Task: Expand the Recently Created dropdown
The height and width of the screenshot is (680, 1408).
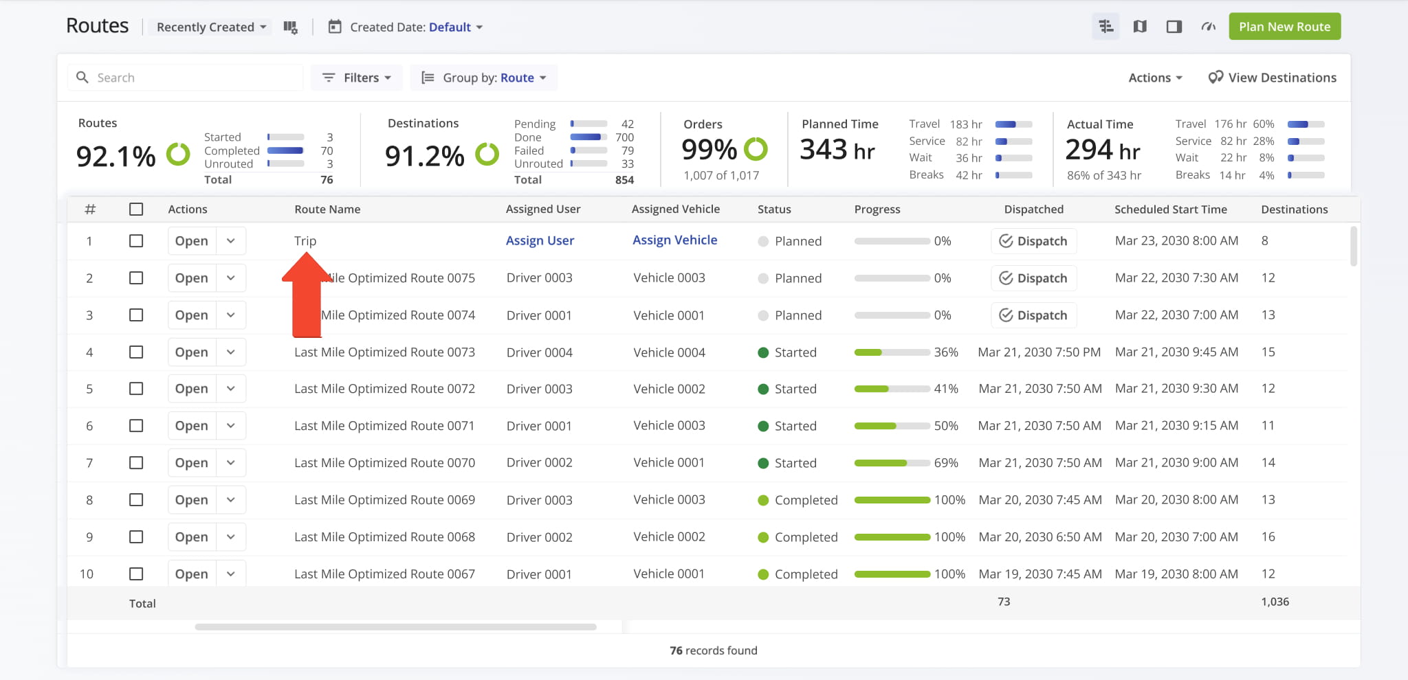Action: pyautogui.click(x=211, y=27)
